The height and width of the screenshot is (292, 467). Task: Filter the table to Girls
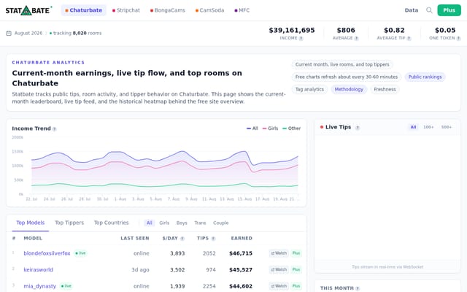(x=164, y=223)
